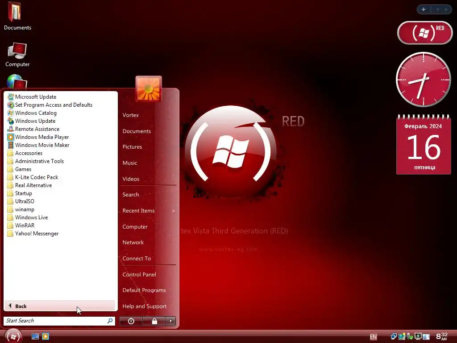Click the Safely Remove Hardware tray icon

point(410,337)
